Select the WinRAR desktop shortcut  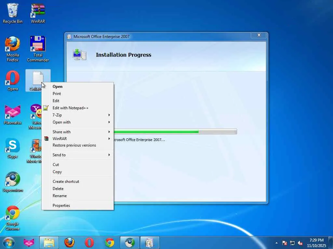click(x=38, y=13)
